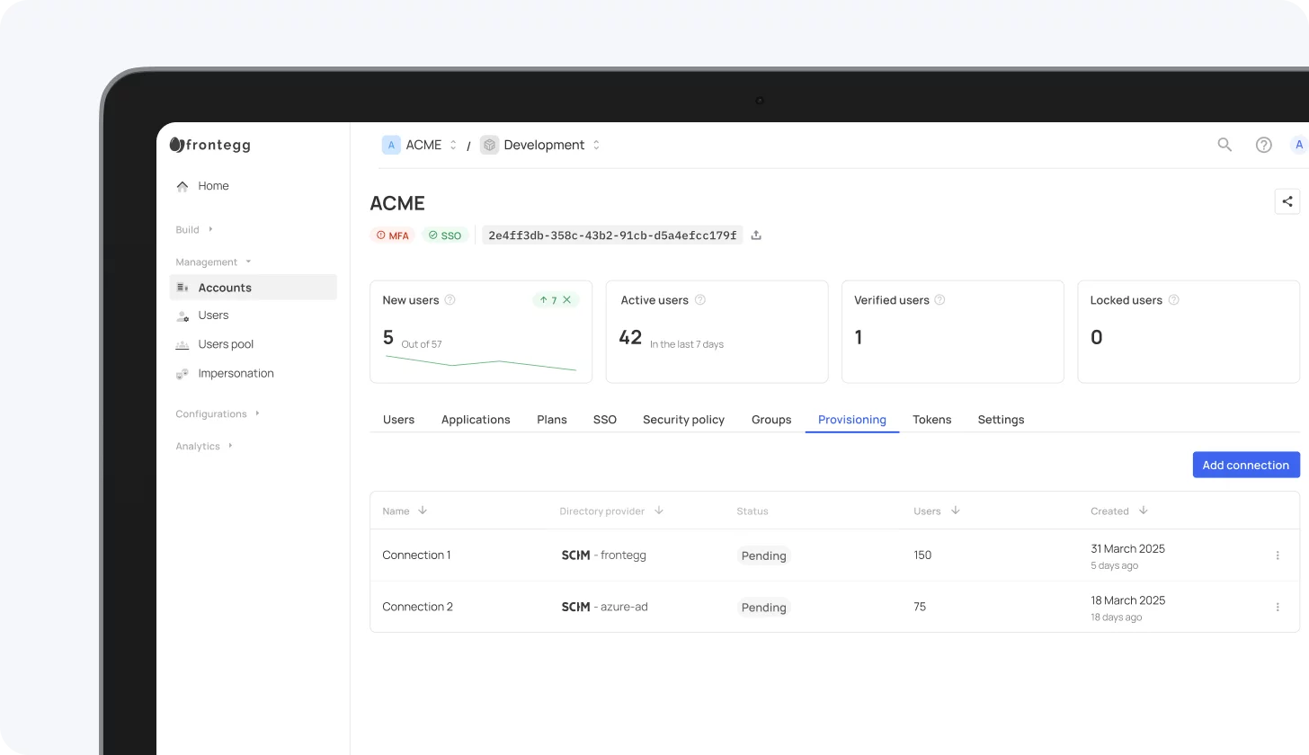The image size is (1309, 755).
Task: Switch to the SSO tab
Action: [605, 420]
